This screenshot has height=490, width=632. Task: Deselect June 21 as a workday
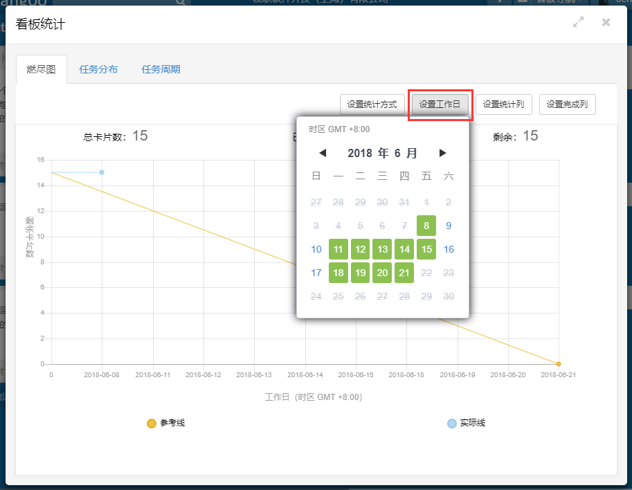[x=404, y=273]
